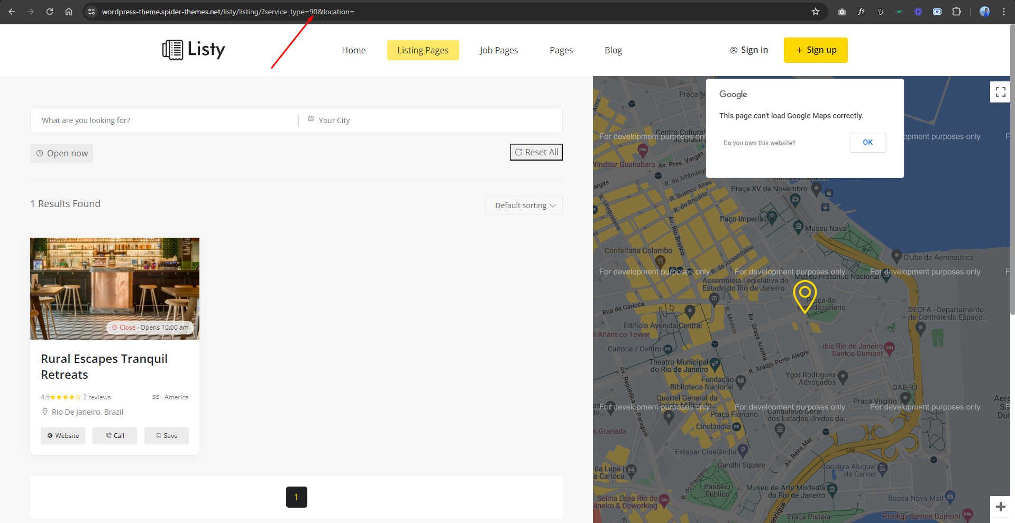
Task: Click the browser forward arrow
Action: point(31,12)
